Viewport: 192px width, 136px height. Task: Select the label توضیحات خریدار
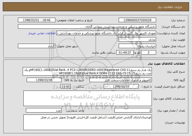pyautogui.click(x=175, y=123)
